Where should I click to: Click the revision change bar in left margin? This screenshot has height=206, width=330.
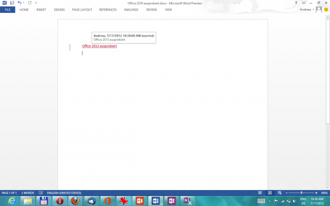point(70,47)
